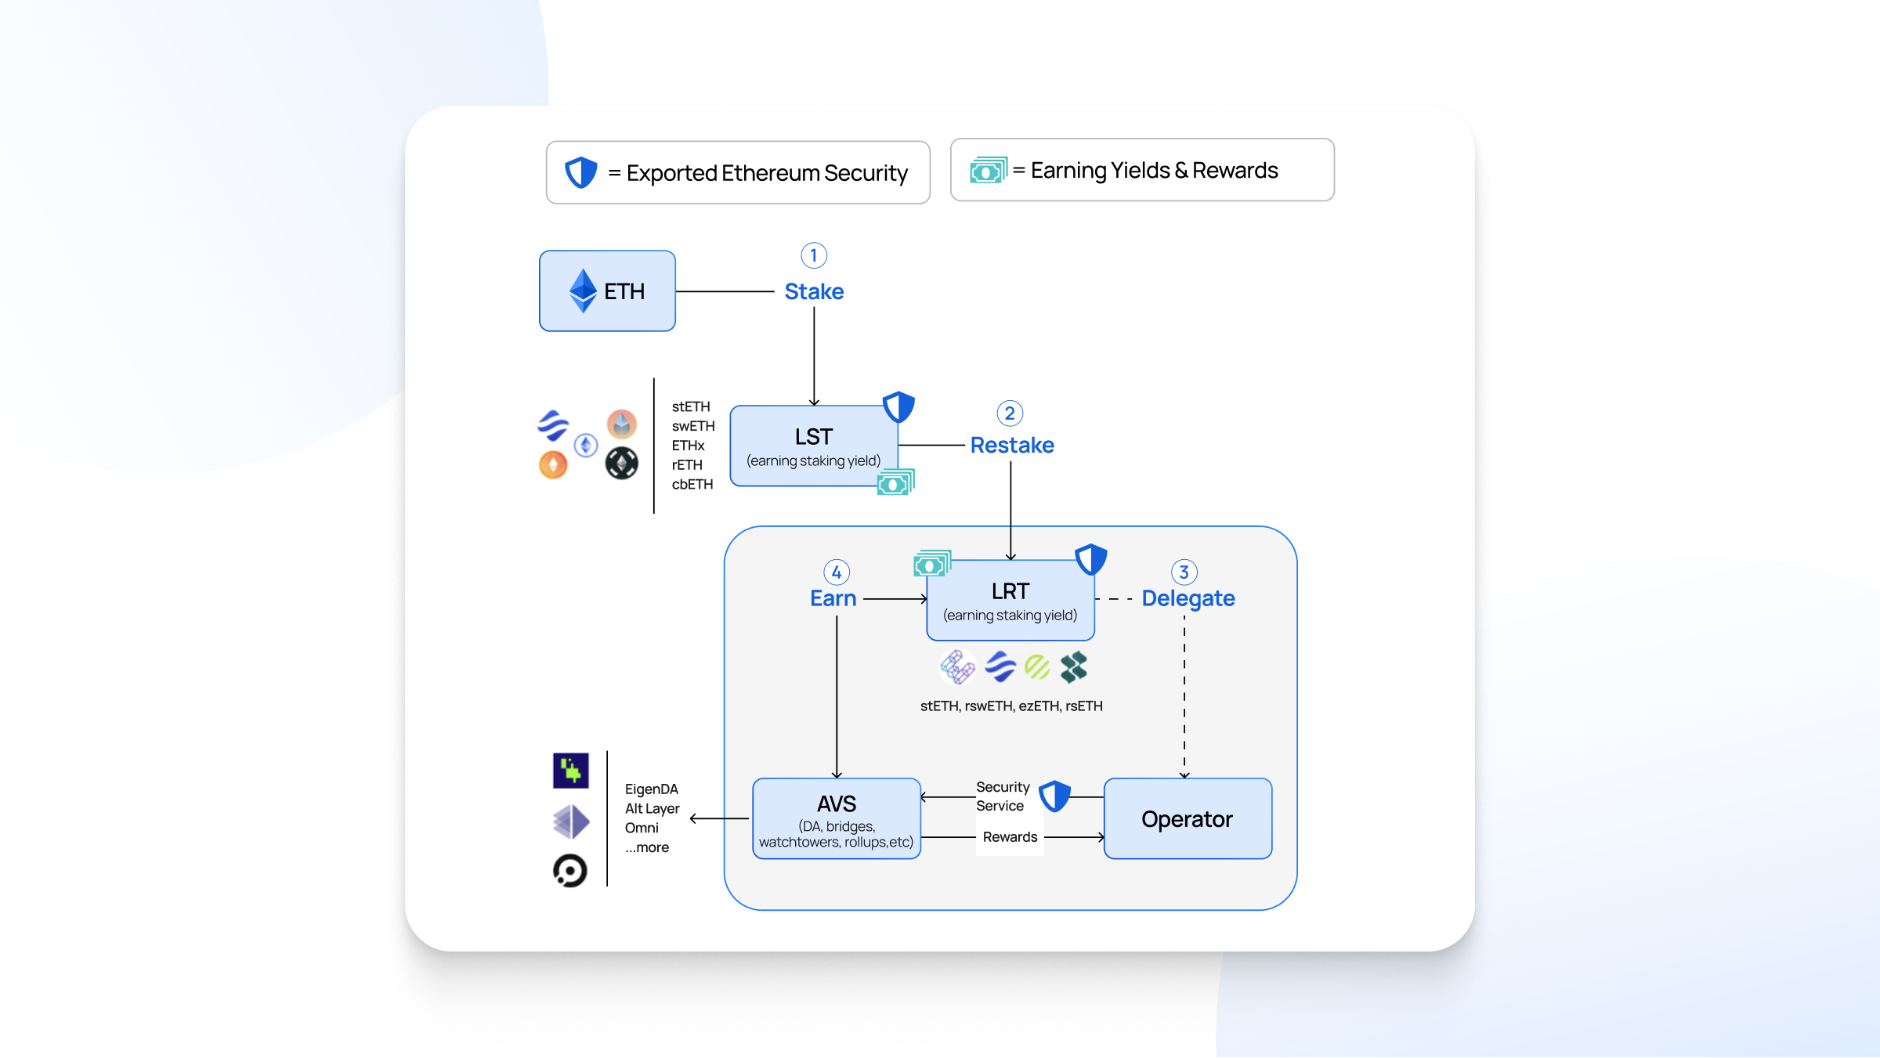Click the shield icon beside Security Service

pyautogui.click(x=1054, y=796)
